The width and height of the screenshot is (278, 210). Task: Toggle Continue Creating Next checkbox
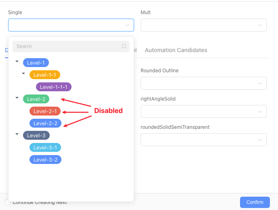coord(8,202)
